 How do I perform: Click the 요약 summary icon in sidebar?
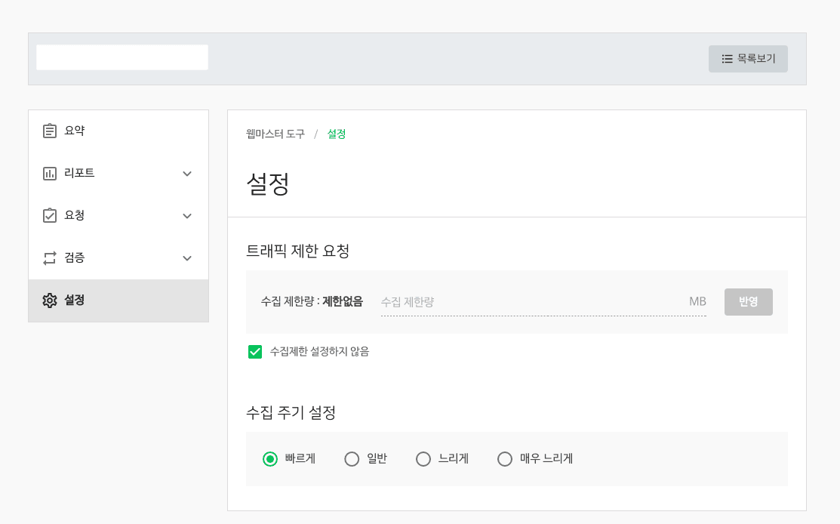pyautogui.click(x=50, y=130)
